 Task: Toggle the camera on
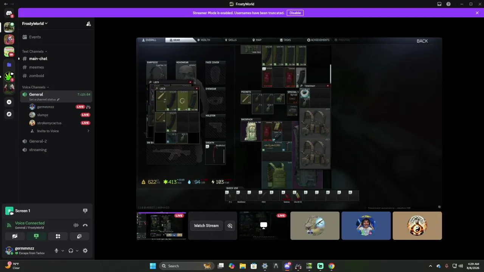coord(15,236)
